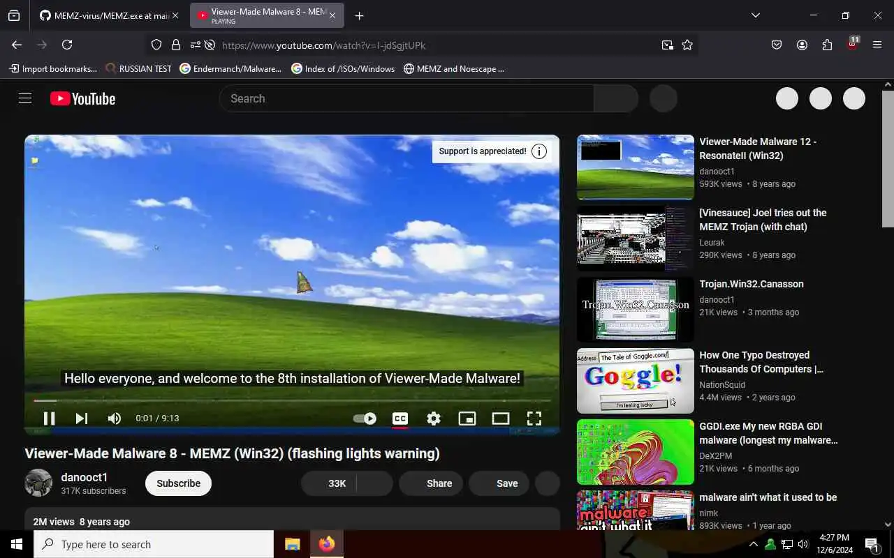Open danooct1 channel avatar
The width and height of the screenshot is (894, 558).
pos(38,483)
